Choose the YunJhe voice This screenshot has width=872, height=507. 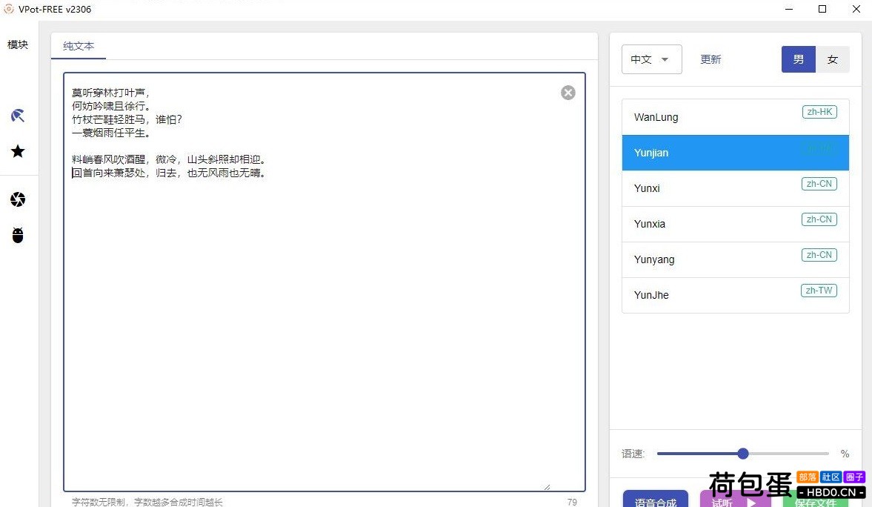coord(735,295)
